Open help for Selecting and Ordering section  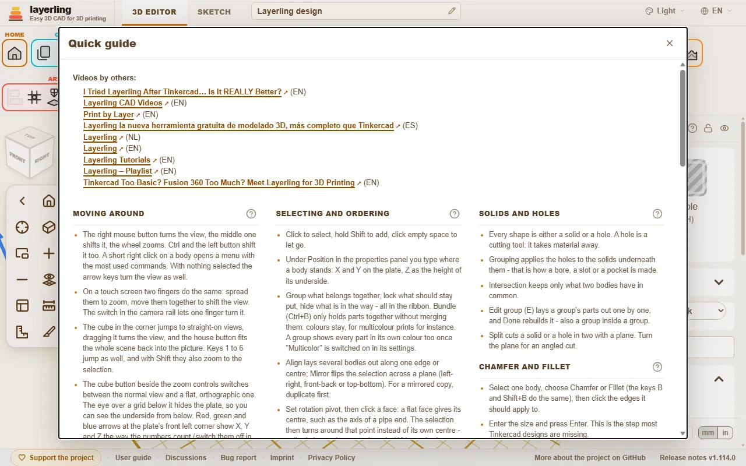click(x=455, y=214)
